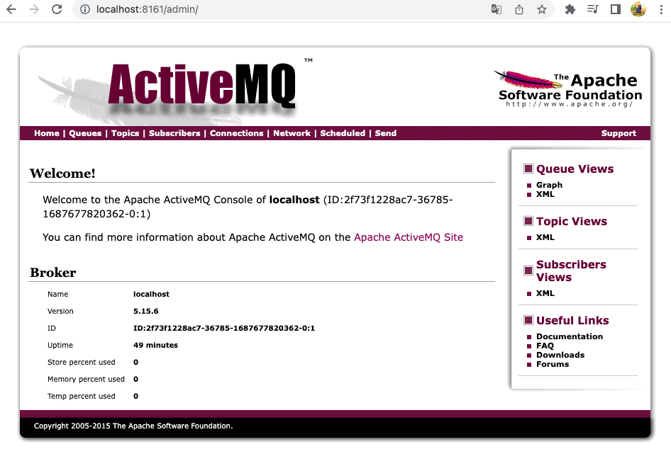Click the Useful Links heading
Viewport: 671px width, 449px height.
572,321
